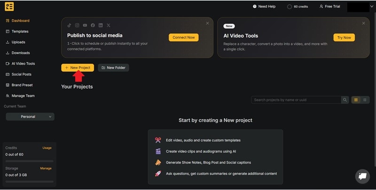
Task: Click the Usage link beside Credits
Action: (47, 148)
